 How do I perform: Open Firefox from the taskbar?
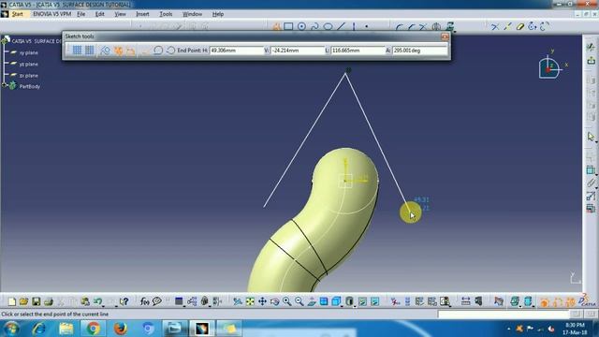click(120, 329)
